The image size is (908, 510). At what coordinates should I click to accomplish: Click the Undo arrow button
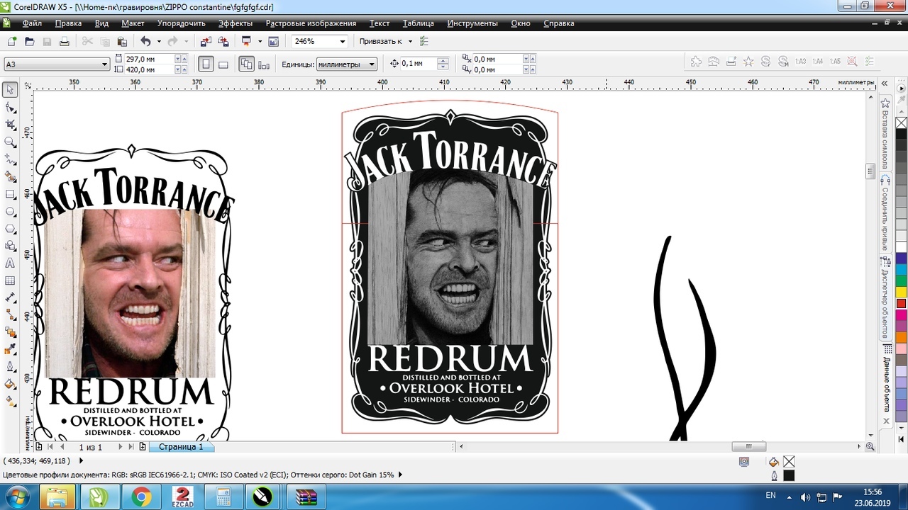coord(145,41)
